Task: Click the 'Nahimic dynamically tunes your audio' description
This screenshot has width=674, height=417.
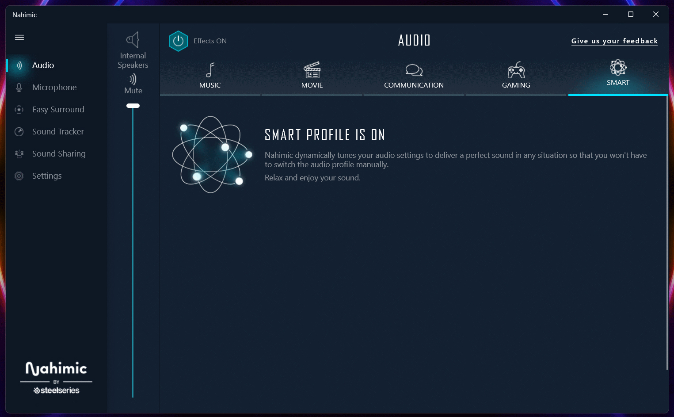Action: 456,160
